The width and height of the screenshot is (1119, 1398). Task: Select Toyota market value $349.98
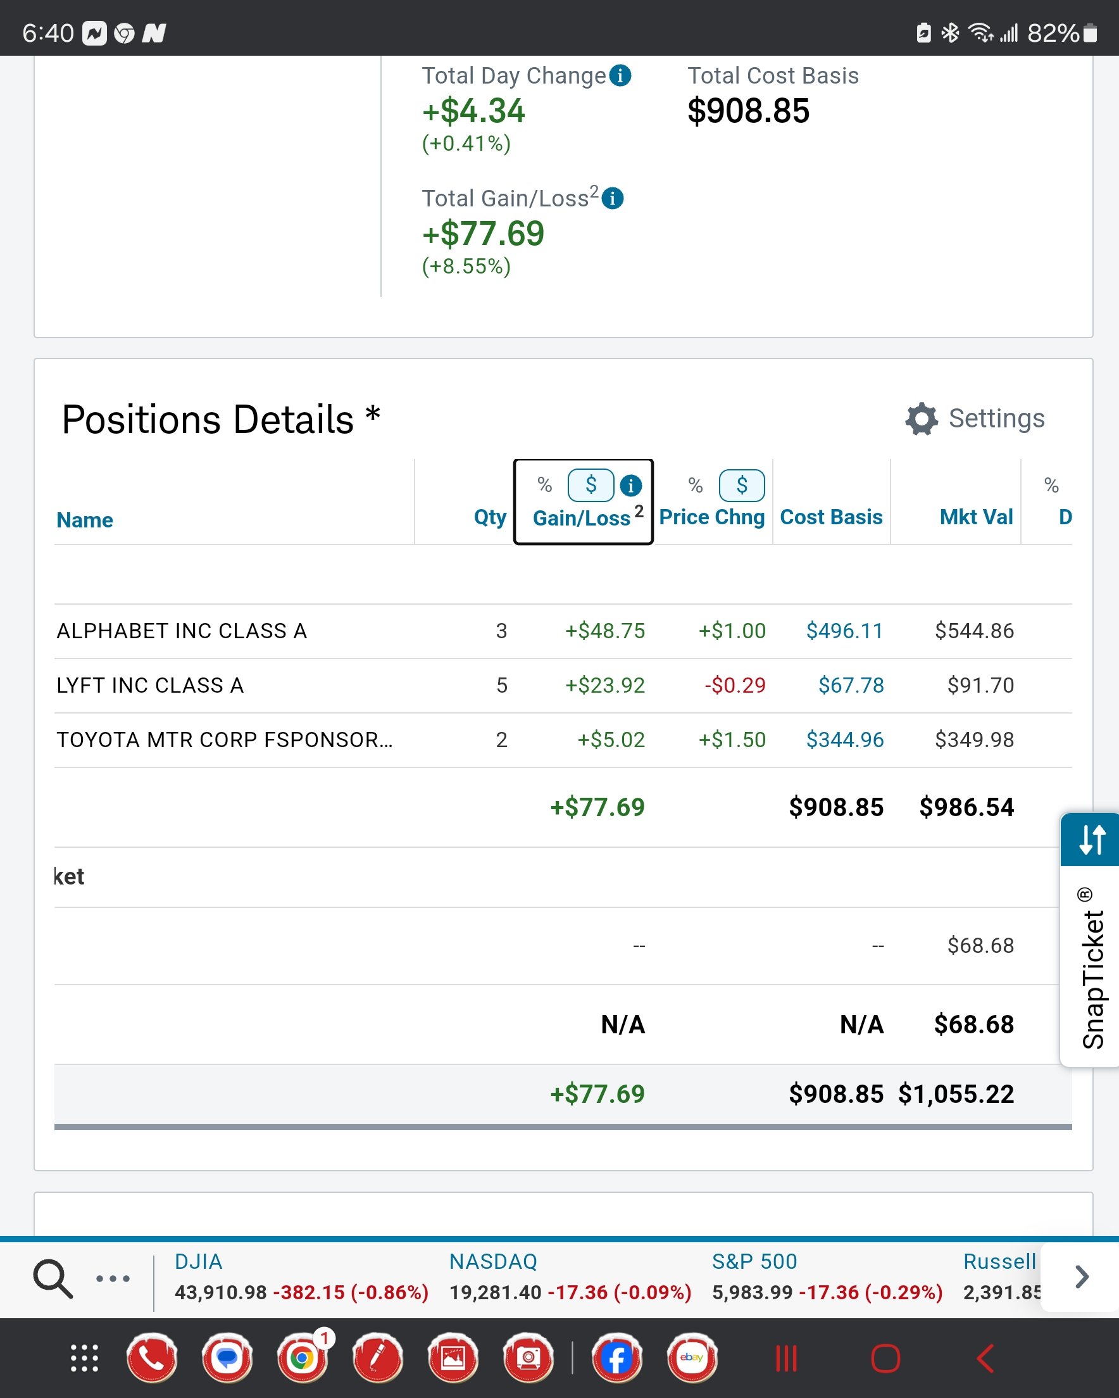click(975, 740)
